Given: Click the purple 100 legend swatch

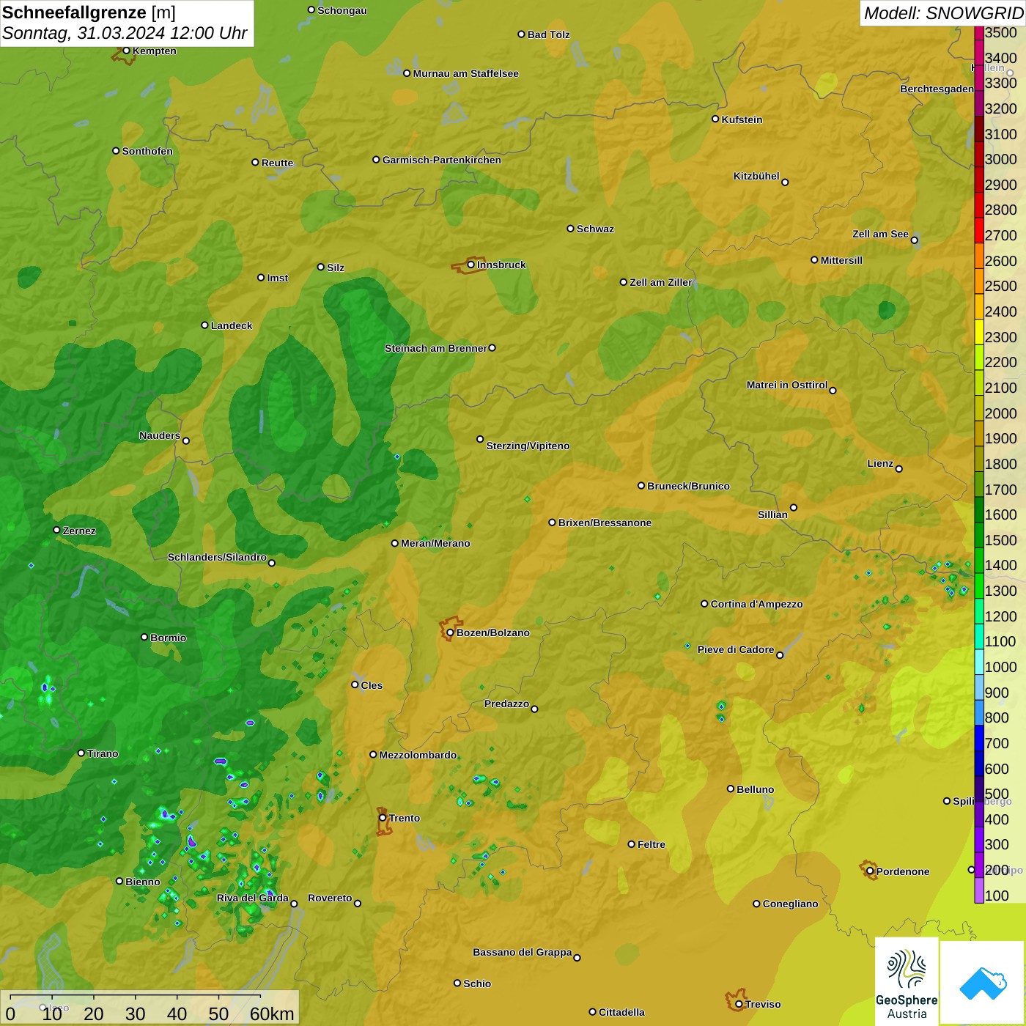Looking at the screenshot, I should click(x=978, y=890).
